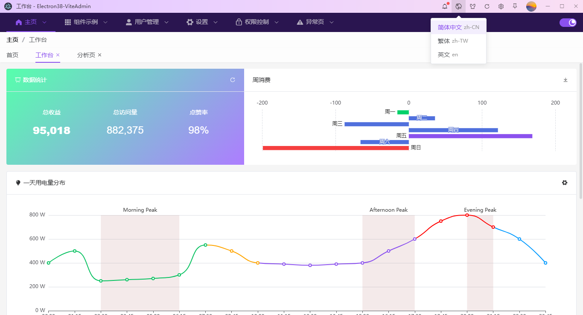Open the 用户管理 navigation item
Image resolution: width=583 pixels, height=315 pixels.
[146, 22]
